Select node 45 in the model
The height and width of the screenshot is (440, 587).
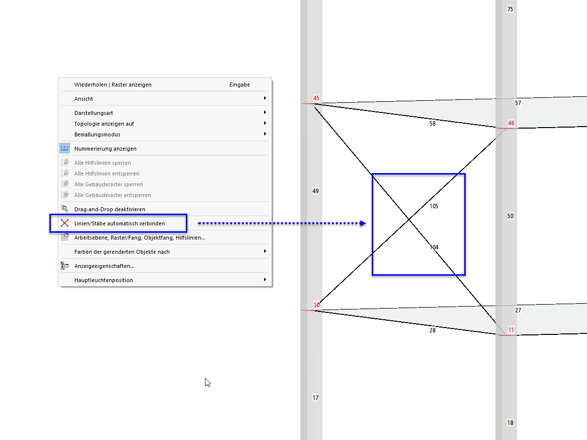click(316, 98)
